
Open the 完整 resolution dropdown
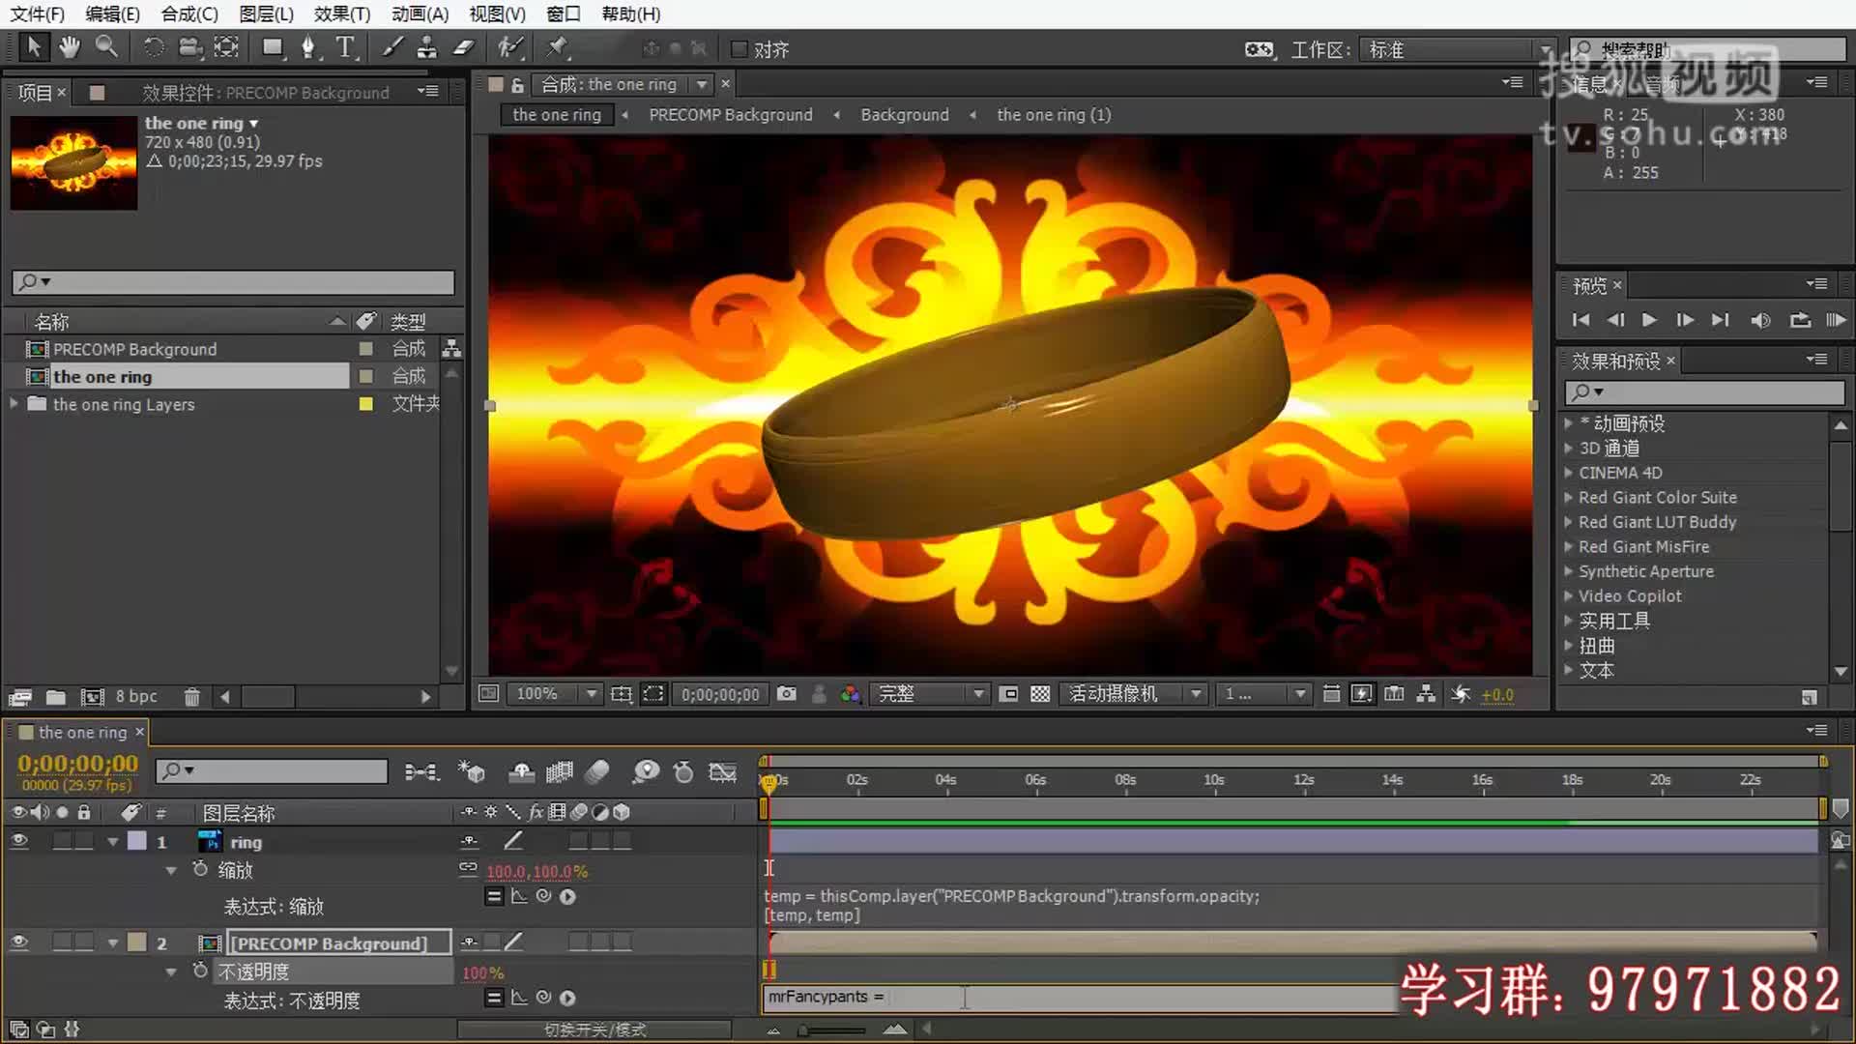coord(929,694)
